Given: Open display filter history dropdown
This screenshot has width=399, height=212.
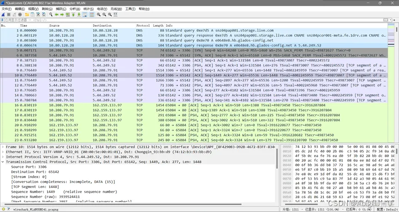Looking at the screenshot, I should (x=390, y=20).
